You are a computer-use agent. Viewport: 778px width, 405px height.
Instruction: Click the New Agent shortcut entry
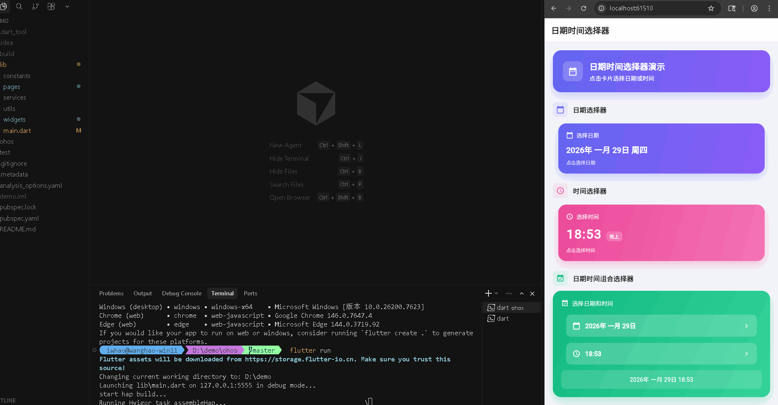tap(316, 145)
